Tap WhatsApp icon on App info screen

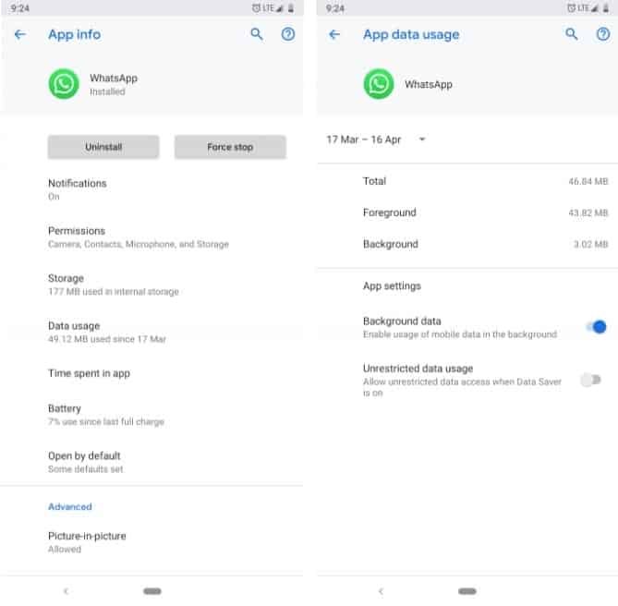point(64,84)
